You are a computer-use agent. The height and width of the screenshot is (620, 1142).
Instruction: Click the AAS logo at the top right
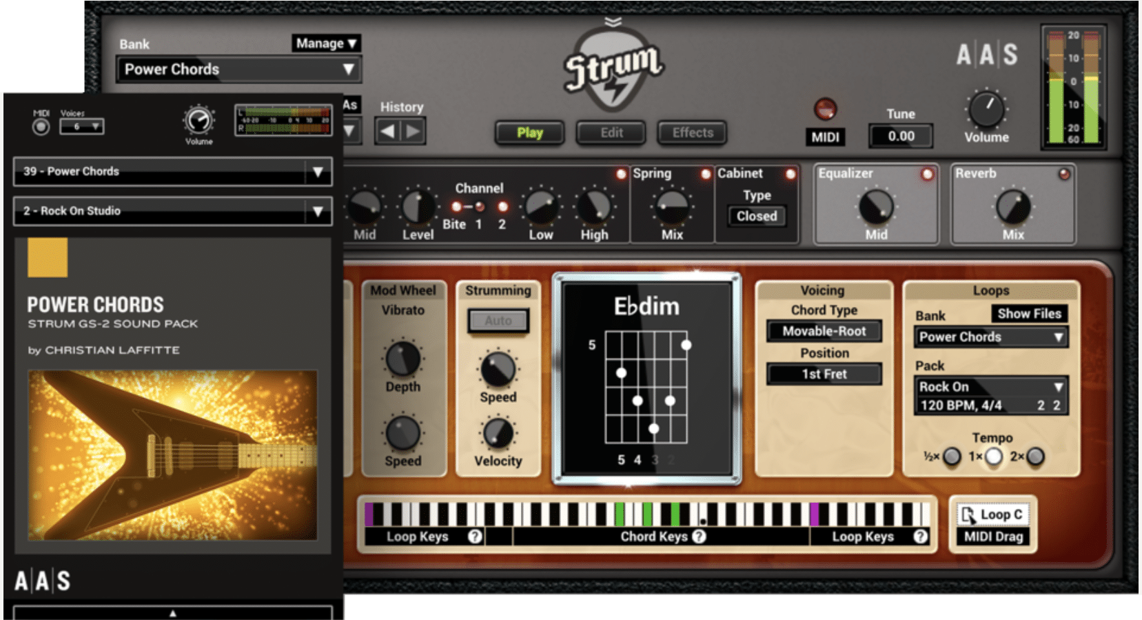pyautogui.click(x=987, y=54)
